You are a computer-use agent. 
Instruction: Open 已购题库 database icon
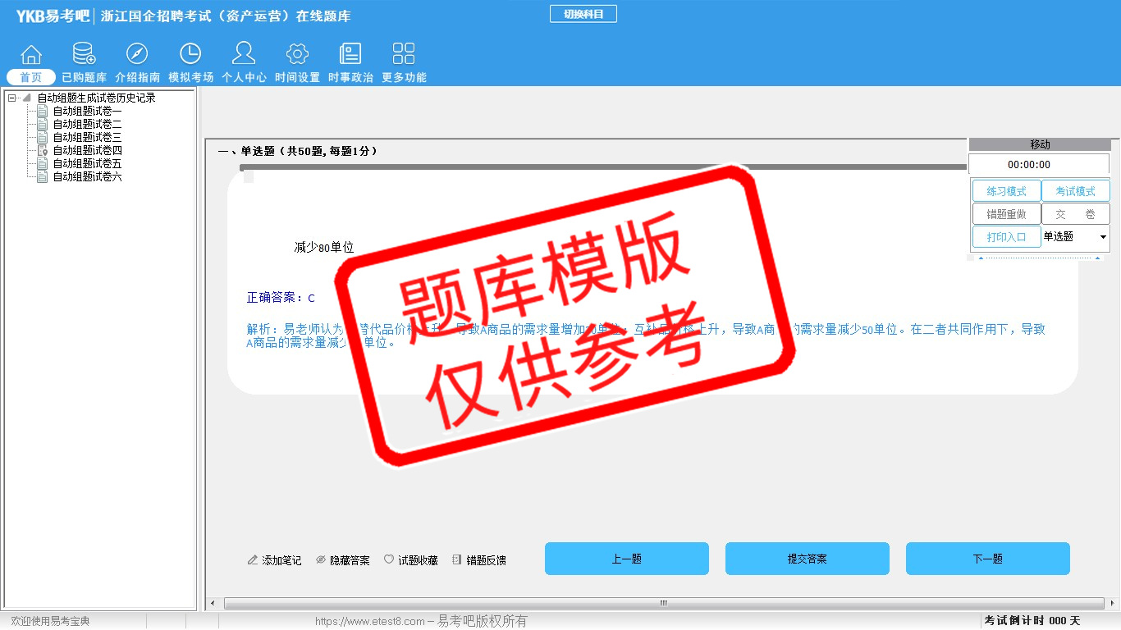(x=84, y=55)
